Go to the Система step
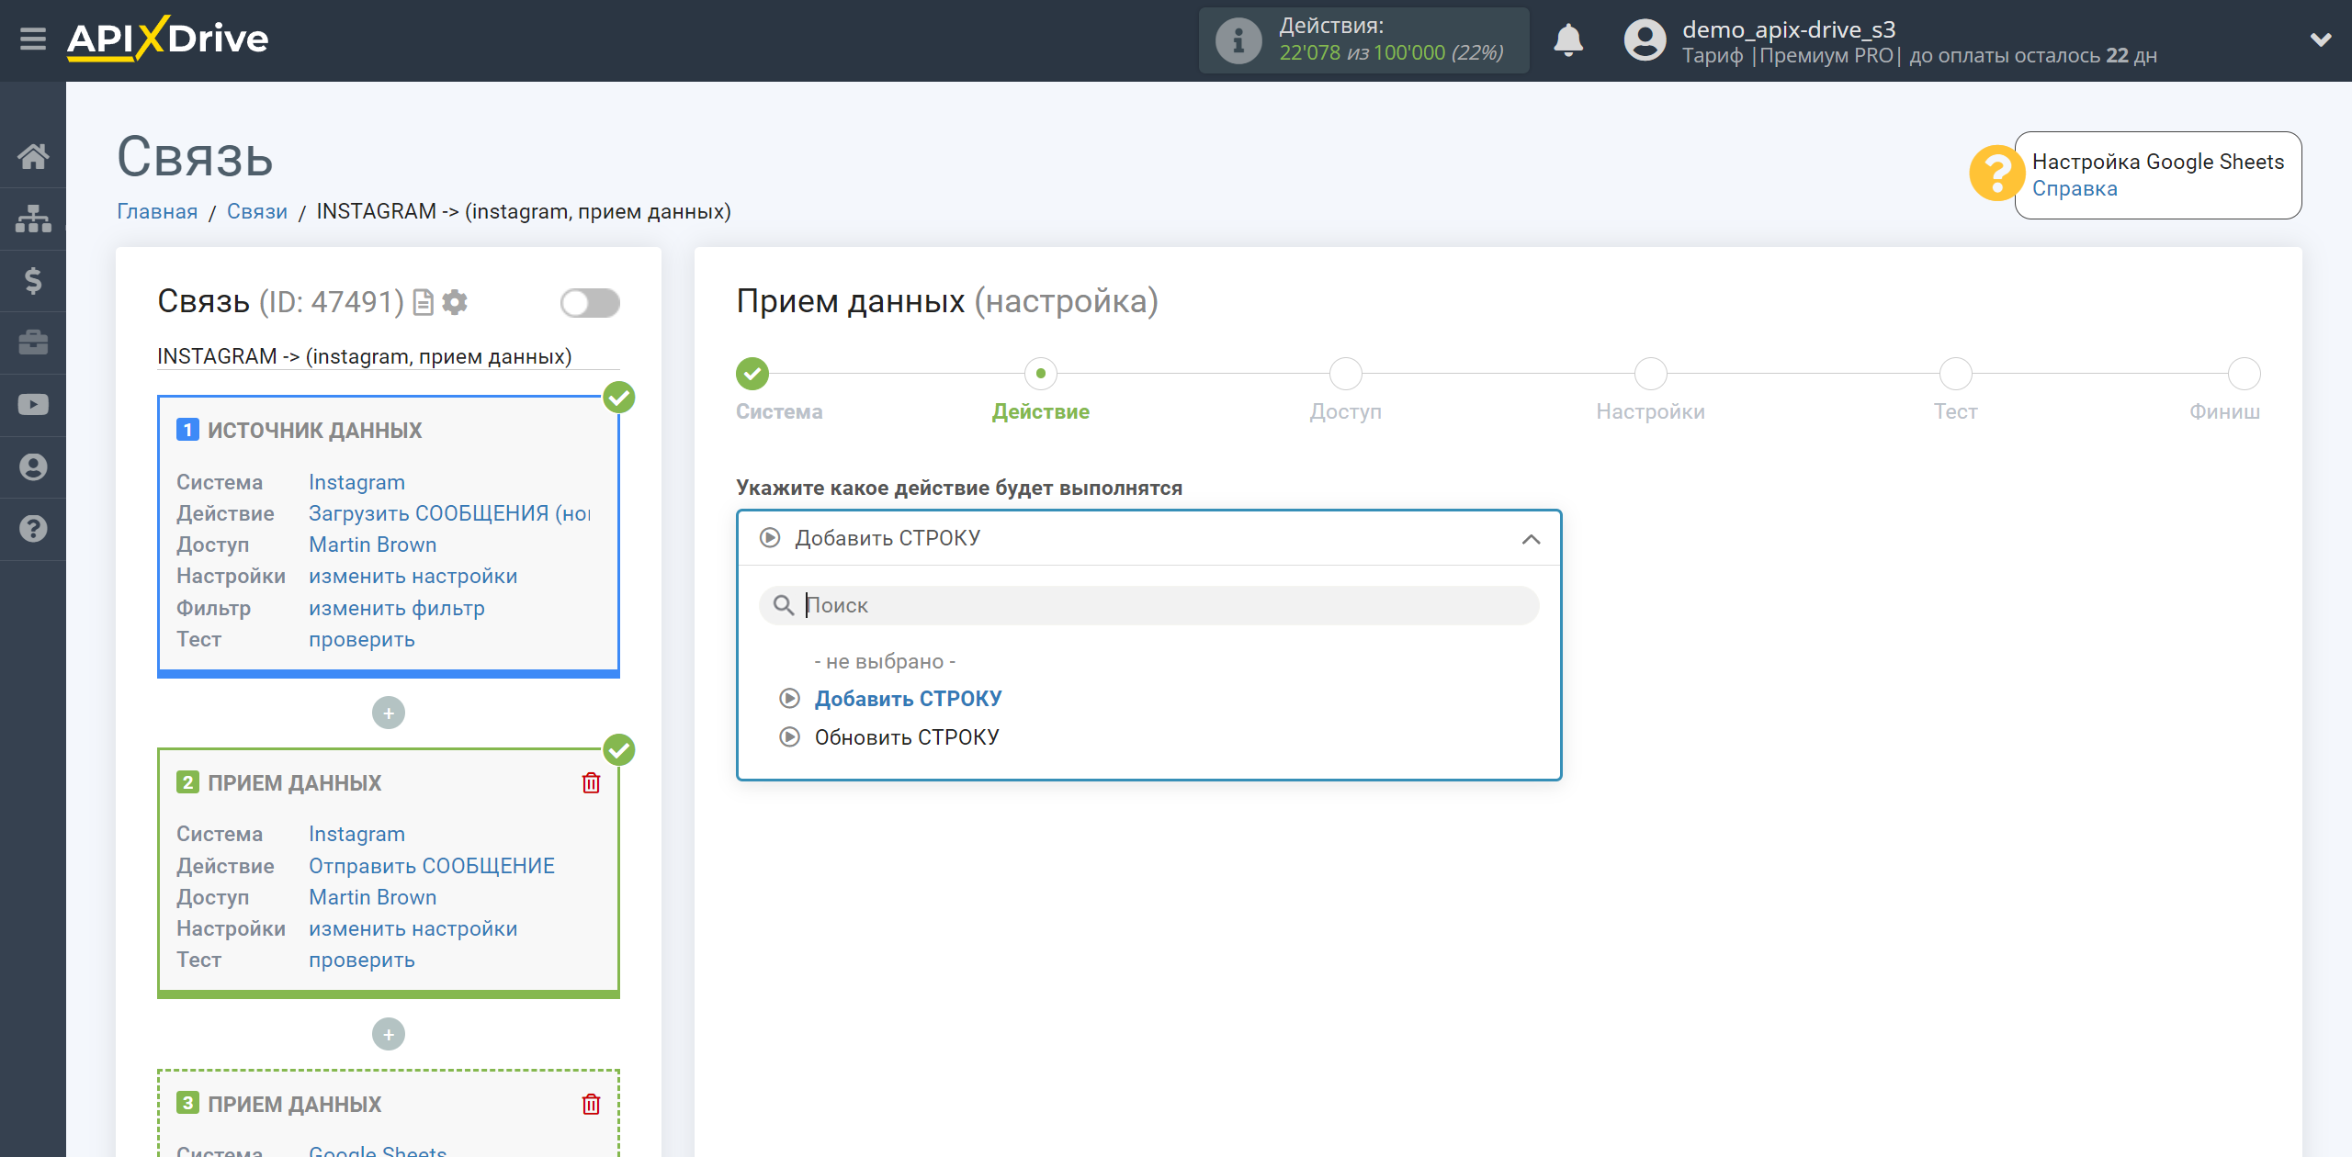The height and width of the screenshot is (1157, 2352). click(752, 374)
